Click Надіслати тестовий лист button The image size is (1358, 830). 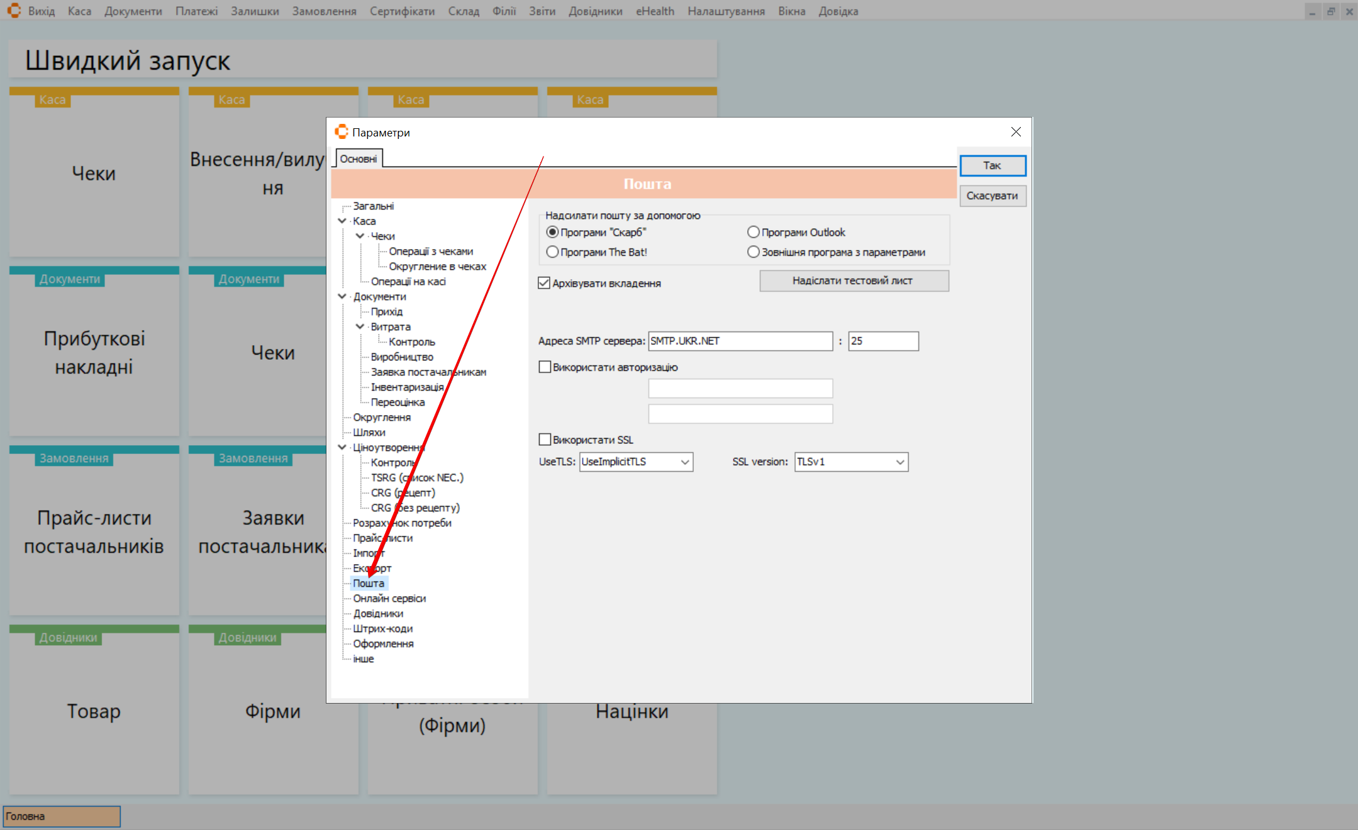point(854,280)
